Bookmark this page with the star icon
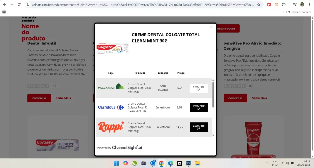 click(259, 5)
